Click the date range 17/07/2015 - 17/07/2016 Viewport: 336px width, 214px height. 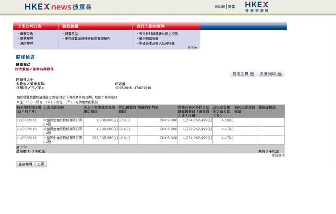[133, 88]
